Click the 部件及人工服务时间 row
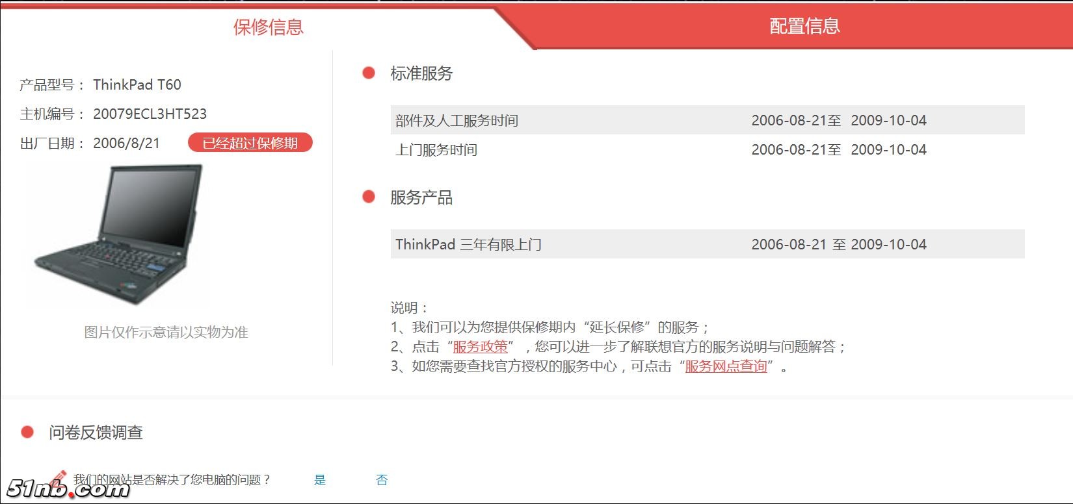The height and width of the screenshot is (504, 1073). coord(708,120)
